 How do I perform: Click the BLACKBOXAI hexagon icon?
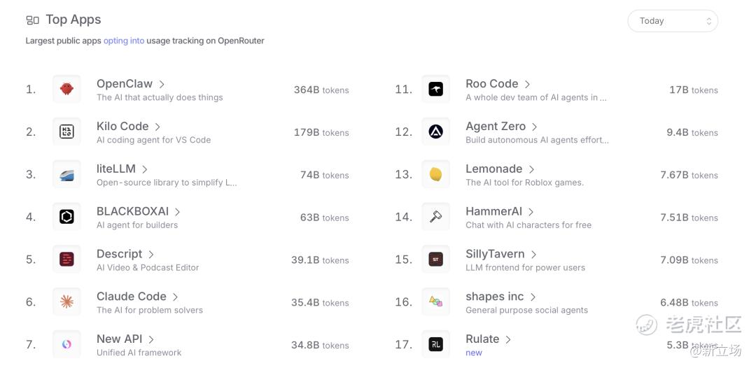tap(66, 217)
